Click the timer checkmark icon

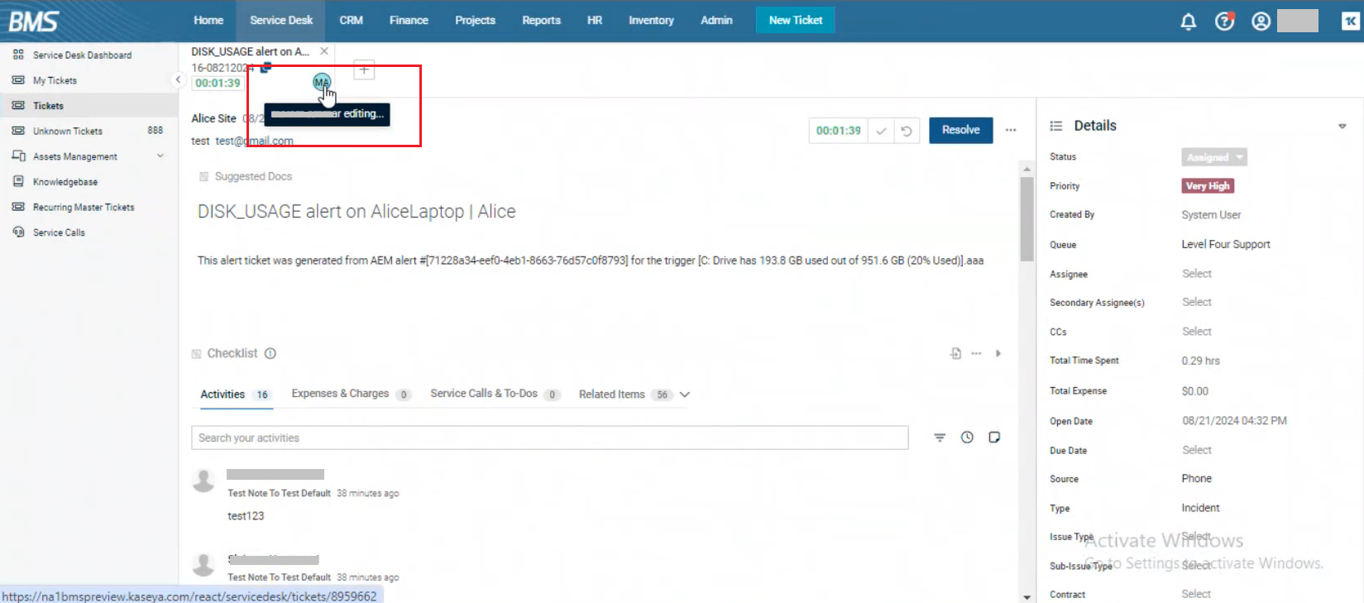tap(881, 131)
